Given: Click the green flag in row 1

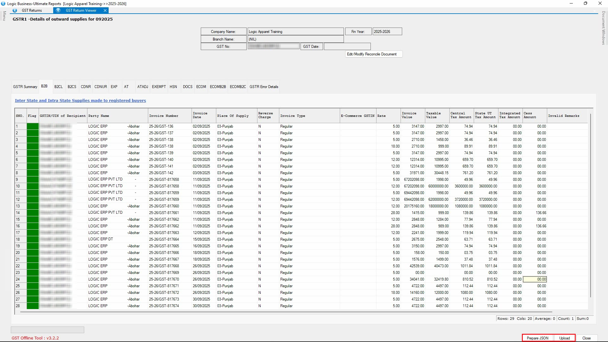Looking at the screenshot, I should pyautogui.click(x=33, y=126).
